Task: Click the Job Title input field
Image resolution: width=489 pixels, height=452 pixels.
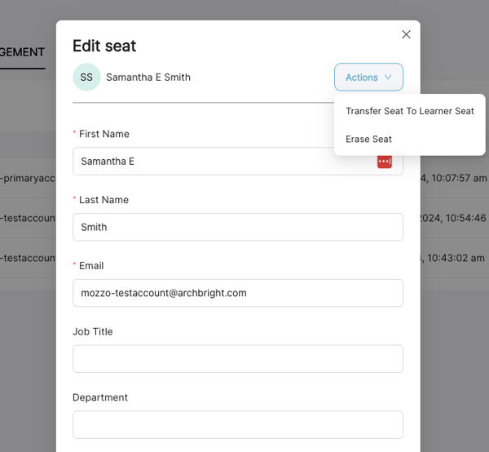Action: click(238, 359)
